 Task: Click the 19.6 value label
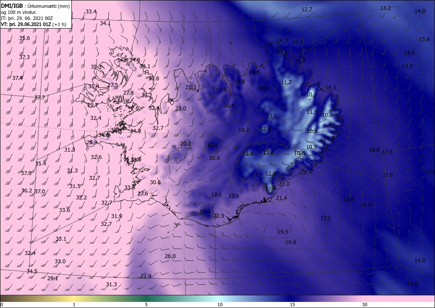point(291,243)
